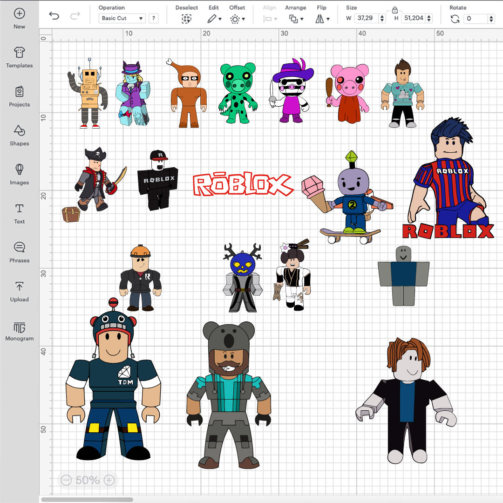
Task: Click the Align icon
Action: click(267, 19)
